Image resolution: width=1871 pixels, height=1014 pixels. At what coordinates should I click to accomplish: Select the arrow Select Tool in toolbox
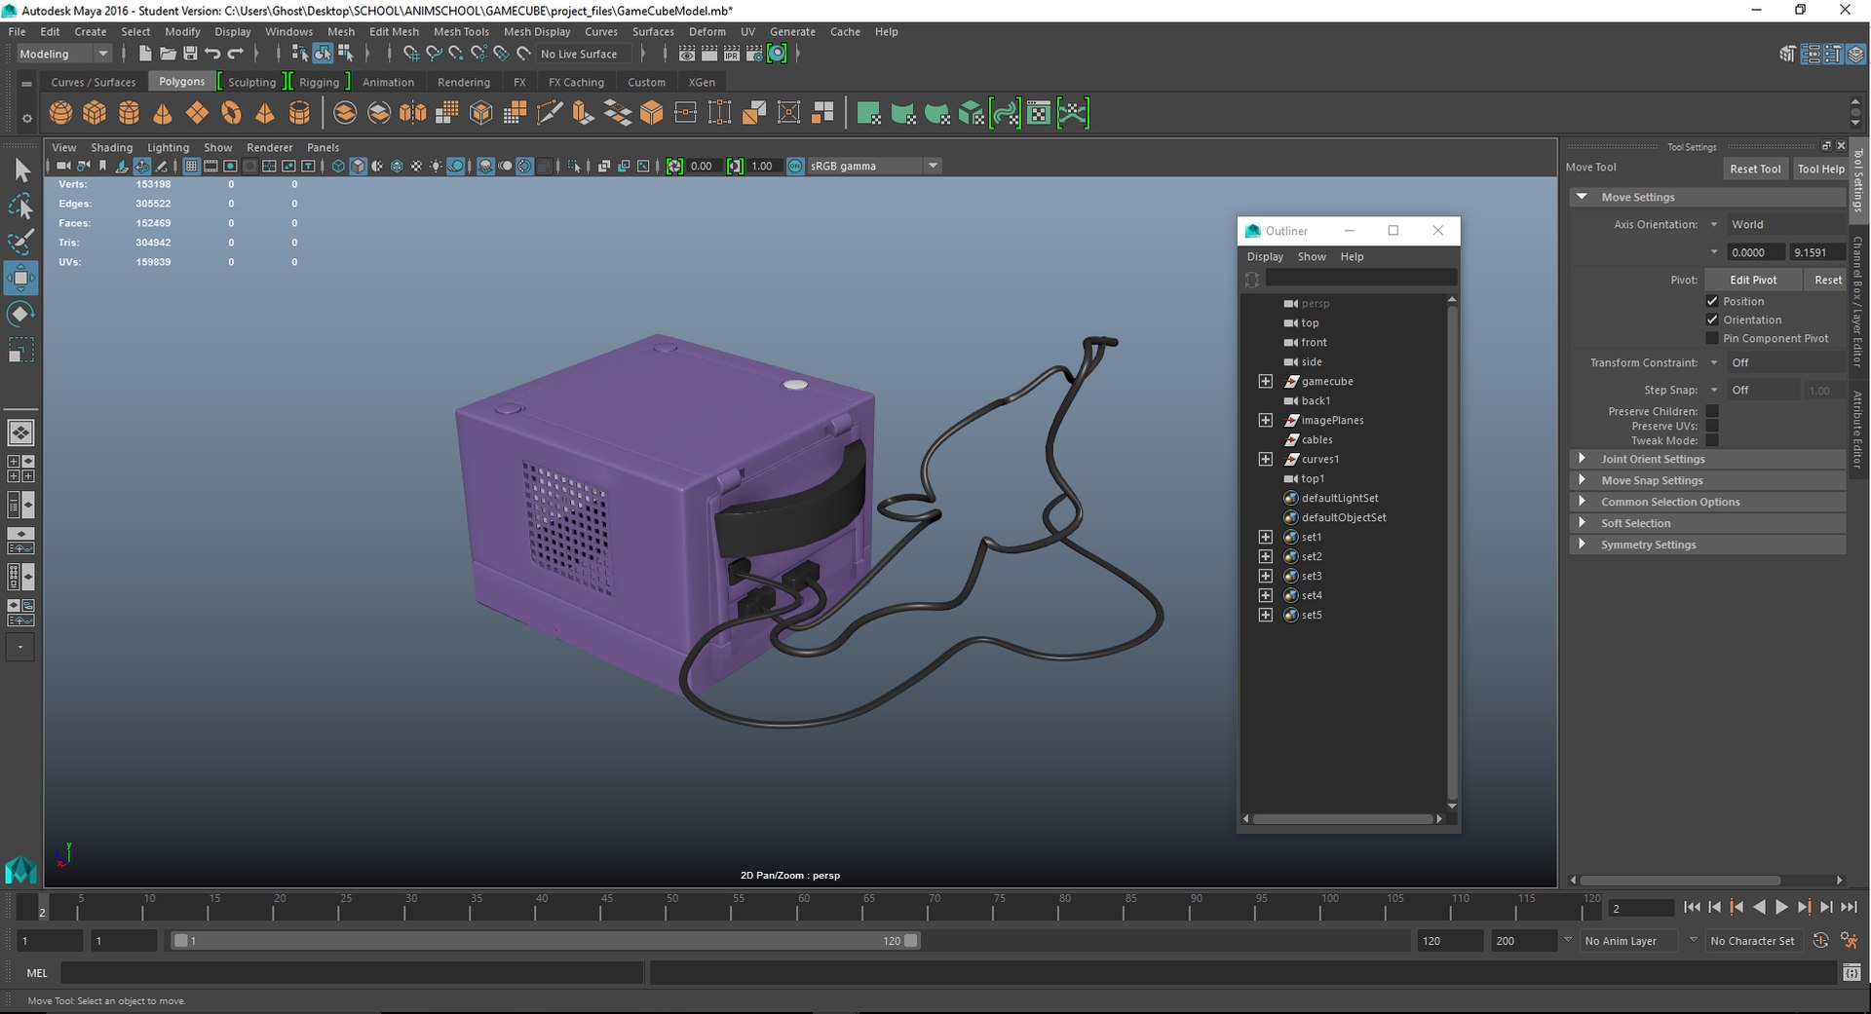click(x=20, y=170)
